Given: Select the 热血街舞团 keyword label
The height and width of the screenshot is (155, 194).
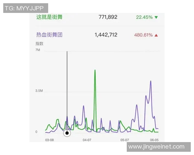Looking at the screenshot, I should click(49, 35).
